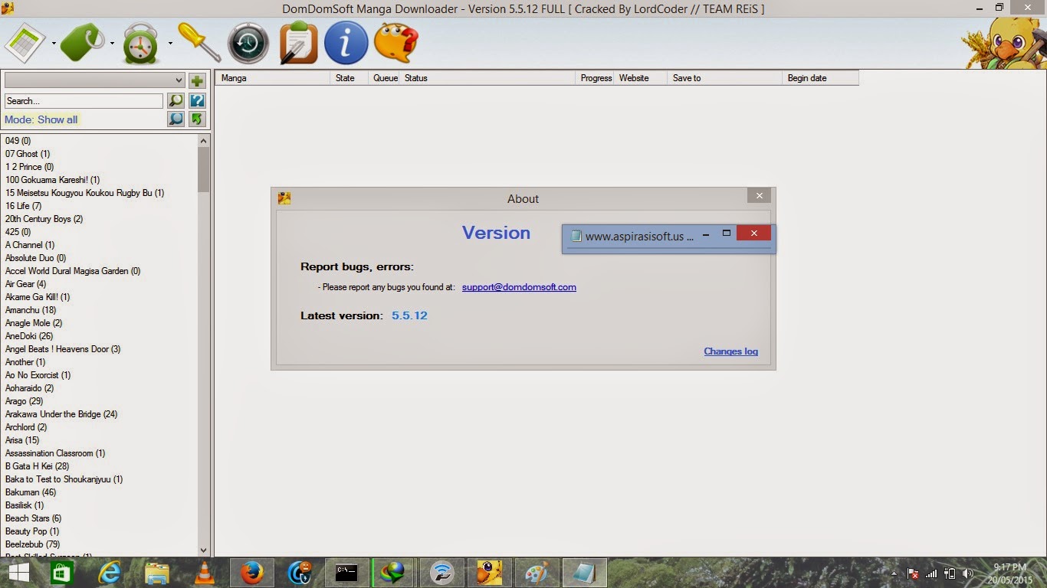The width and height of the screenshot is (1047, 588).
Task: Select 'Angel Beats ! Heavens Door (3)'
Action: click(x=63, y=349)
